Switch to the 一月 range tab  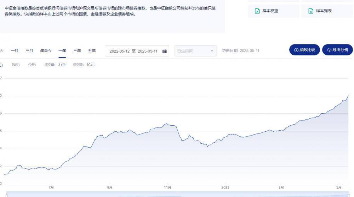(x=15, y=51)
